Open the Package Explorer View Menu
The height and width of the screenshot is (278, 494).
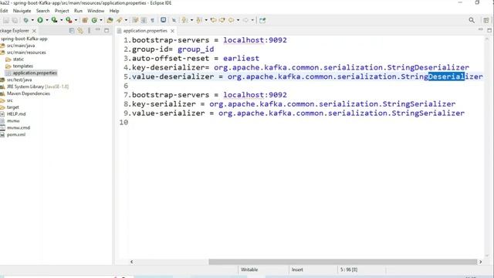(x=90, y=31)
